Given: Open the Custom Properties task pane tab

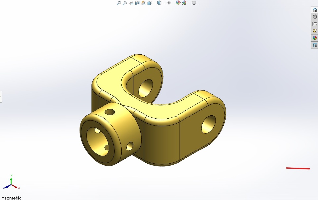Looking at the screenshot, I should point(315,45).
